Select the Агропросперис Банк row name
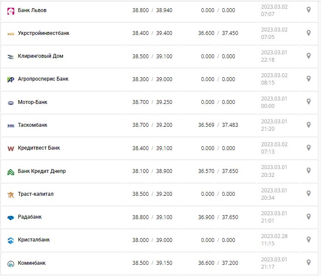Image resolution: width=321 pixels, height=276 pixels. pos(43,79)
